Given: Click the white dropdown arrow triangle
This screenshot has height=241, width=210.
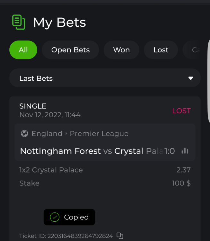Looking at the screenshot, I should [191, 78].
